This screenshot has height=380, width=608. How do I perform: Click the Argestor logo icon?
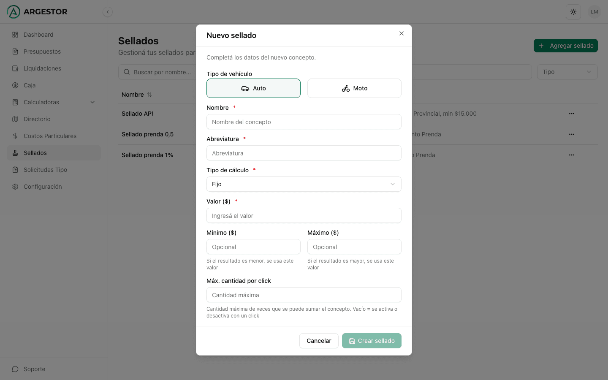pyautogui.click(x=14, y=12)
